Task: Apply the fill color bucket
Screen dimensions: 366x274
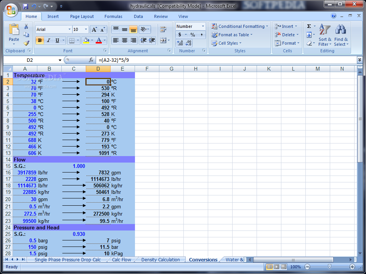Action: pyautogui.click(x=86, y=40)
